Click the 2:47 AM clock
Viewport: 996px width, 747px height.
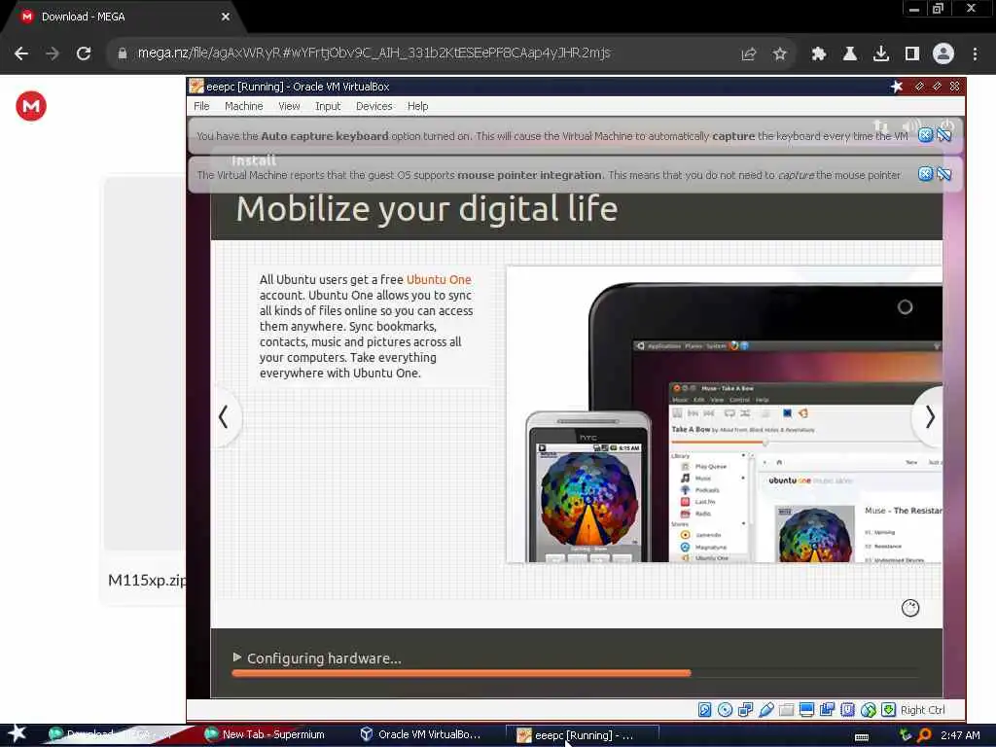[x=960, y=735]
